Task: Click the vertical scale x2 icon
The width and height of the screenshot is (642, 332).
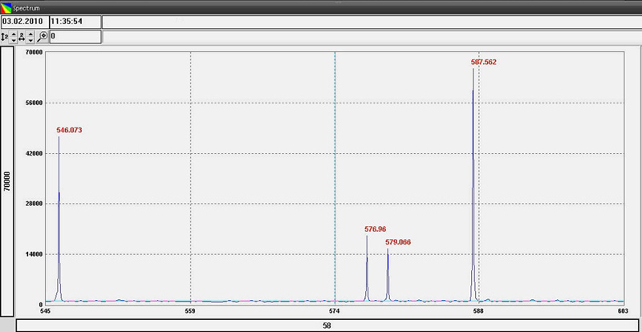Action: point(5,36)
